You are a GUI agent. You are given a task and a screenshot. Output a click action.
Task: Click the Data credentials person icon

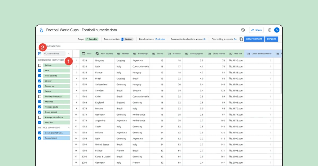tap(122, 39)
